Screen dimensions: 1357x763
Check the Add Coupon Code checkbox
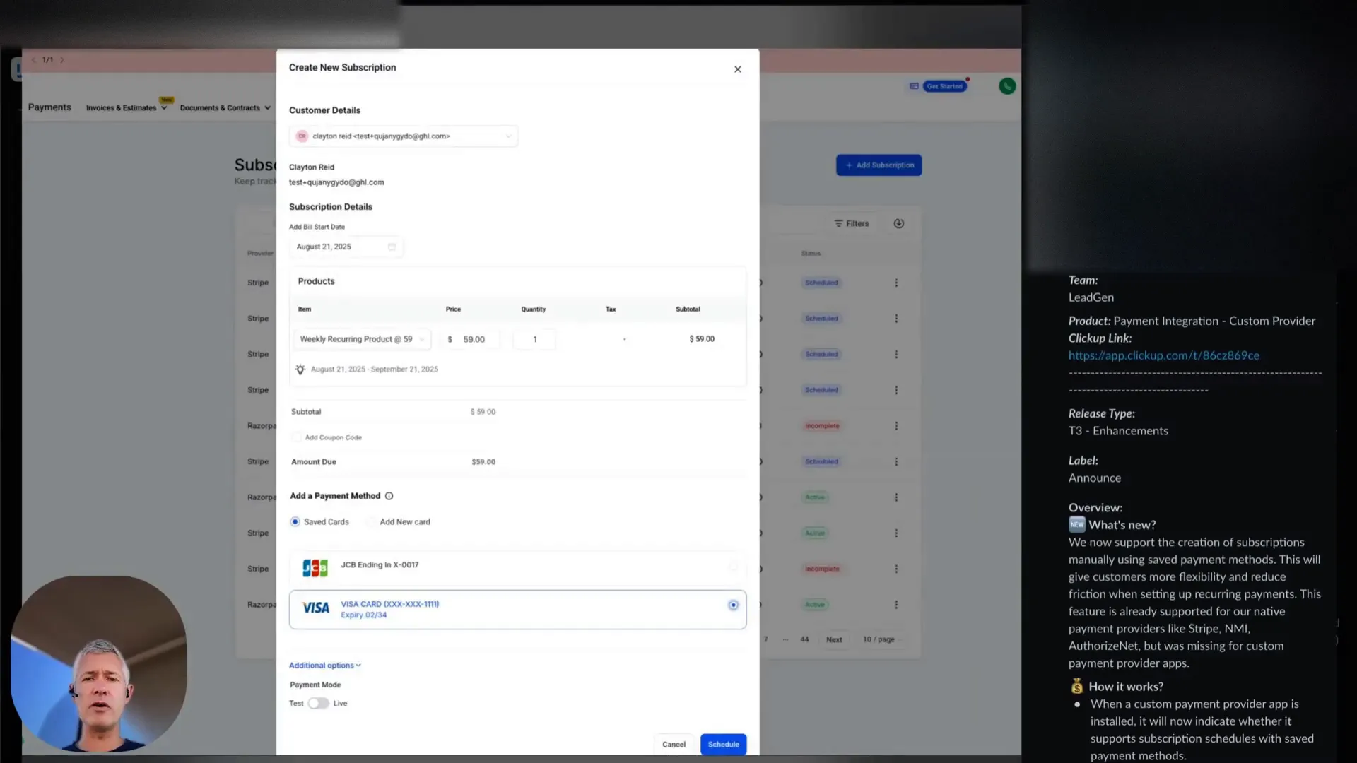coord(297,437)
